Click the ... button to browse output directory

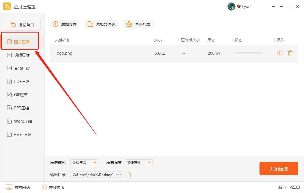118,174
